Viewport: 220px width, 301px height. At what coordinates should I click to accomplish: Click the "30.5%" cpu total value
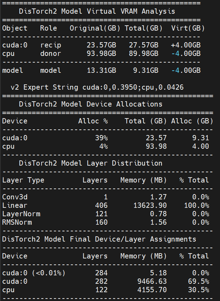199,290
